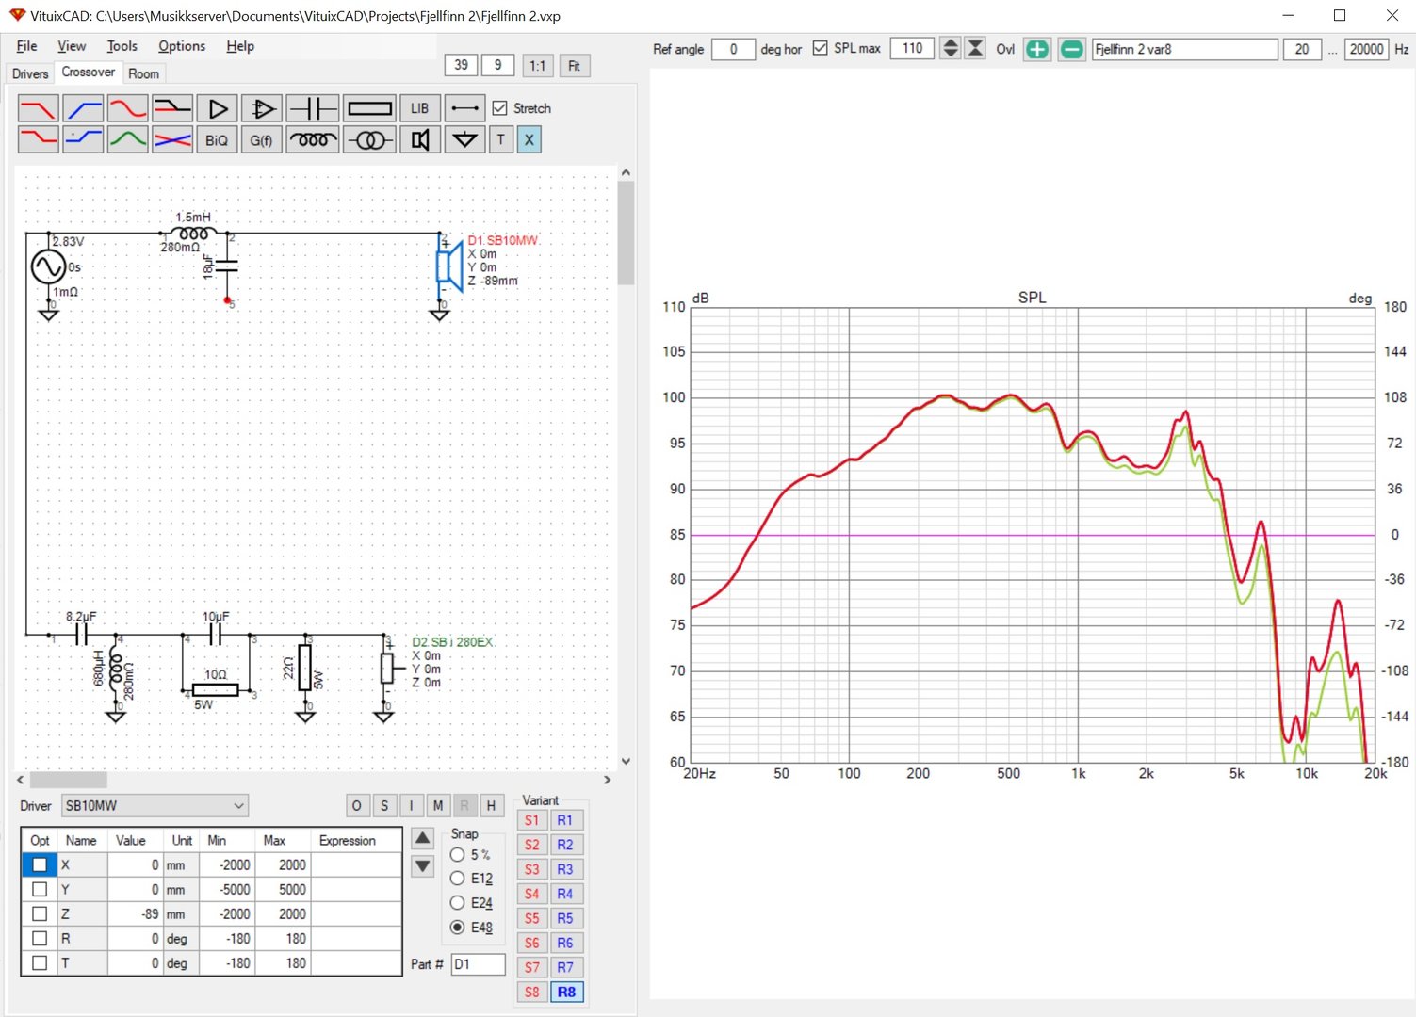
Task: Add a ground symbol to circuit
Action: point(464,140)
